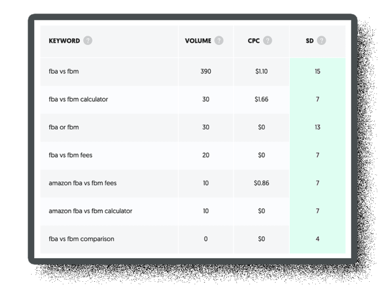
Task: Click the volume value 390
Action: click(x=206, y=71)
